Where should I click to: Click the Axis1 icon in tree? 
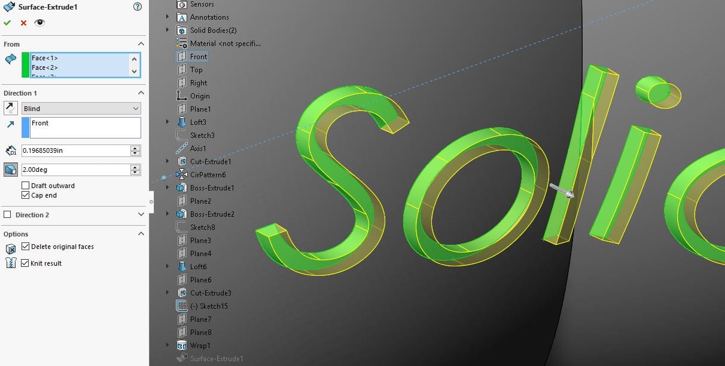point(182,149)
